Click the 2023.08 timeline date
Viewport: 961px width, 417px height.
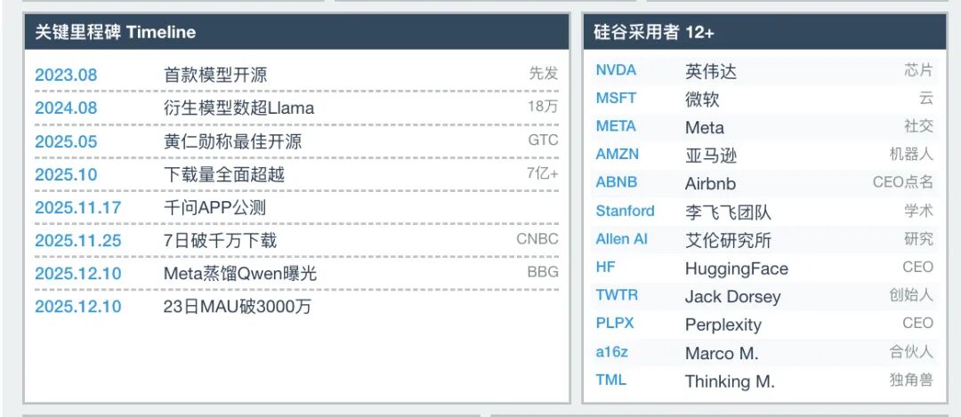coord(66,75)
